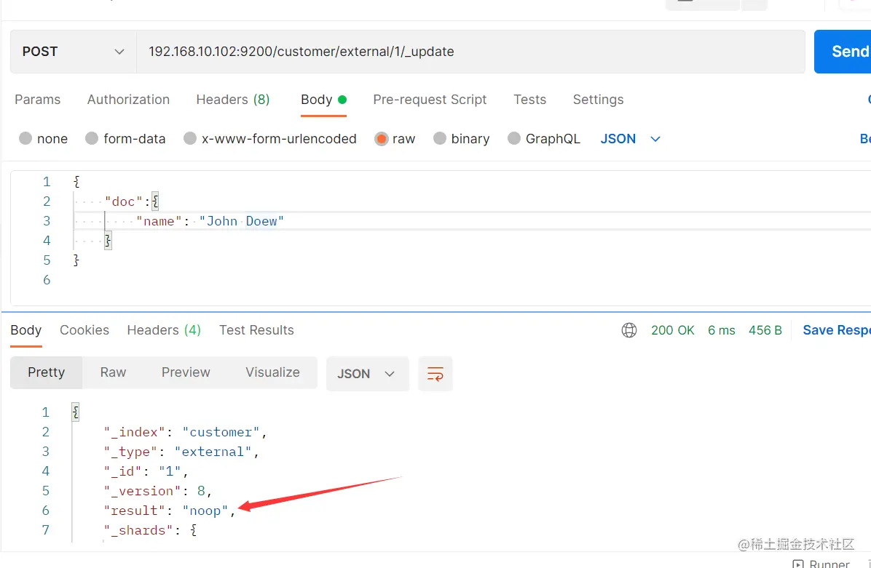Open the Pre-request Script tab
Image resolution: width=871 pixels, height=568 pixels.
tap(430, 100)
